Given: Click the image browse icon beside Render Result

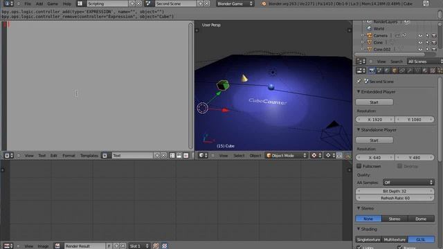Looking at the screenshot, I should click(57, 246).
